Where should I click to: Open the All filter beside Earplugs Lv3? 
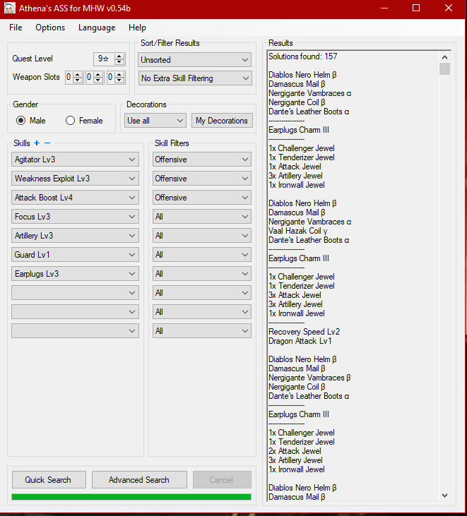tap(202, 274)
